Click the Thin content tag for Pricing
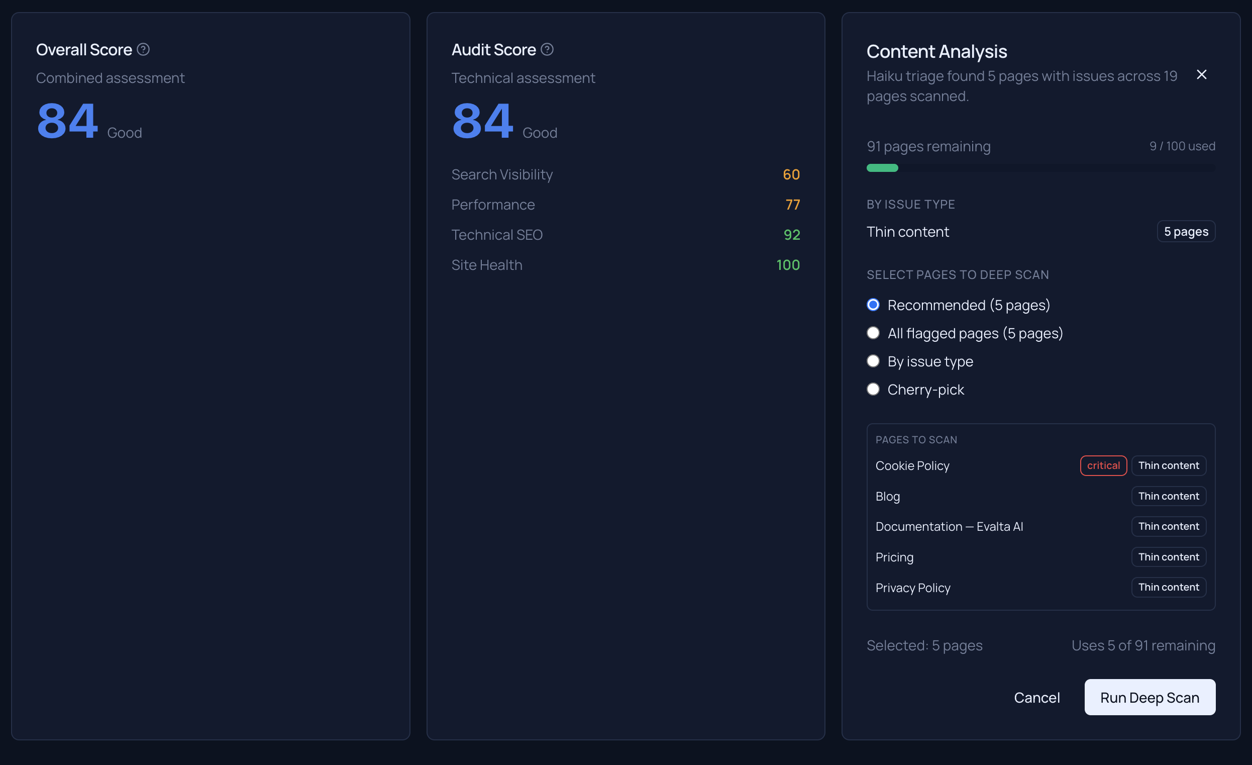This screenshot has width=1252, height=765. pos(1169,556)
